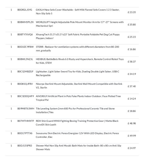Viewport: 142px width, 165px height.
Task: Click the £ 23.35 price
Action: [132, 12]
